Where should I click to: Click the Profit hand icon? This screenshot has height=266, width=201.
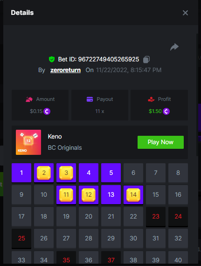click(x=151, y=99)
